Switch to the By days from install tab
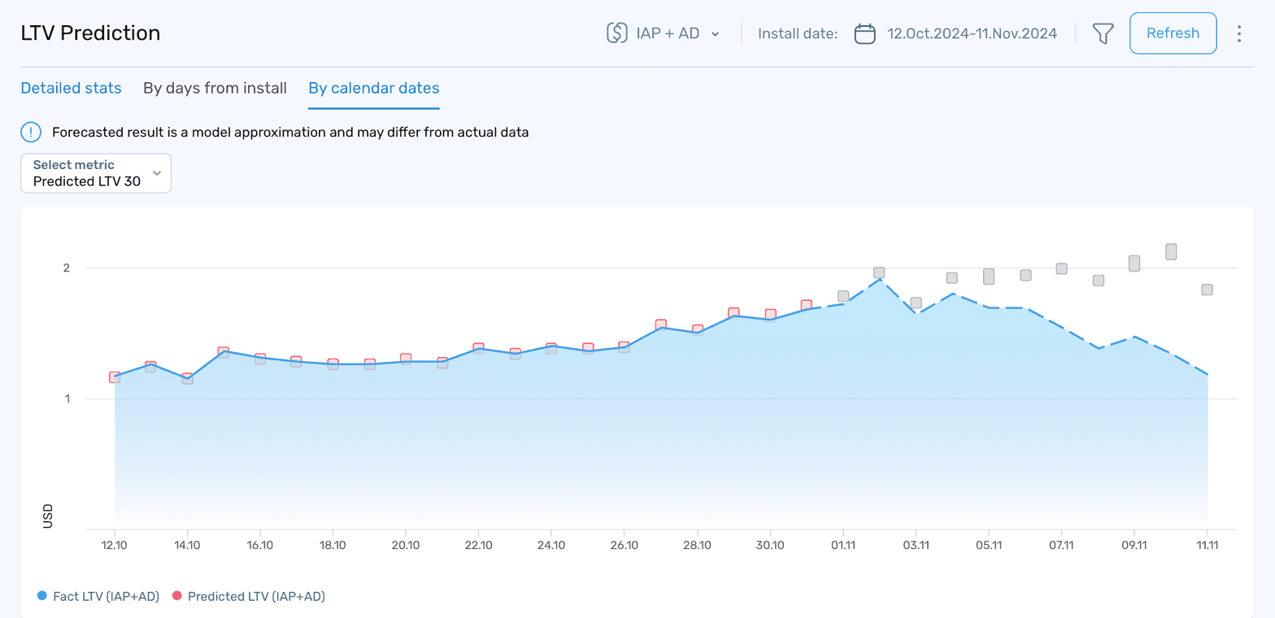Image resolution: width=1275 pixels, height=618 pixels. [215, 88]
